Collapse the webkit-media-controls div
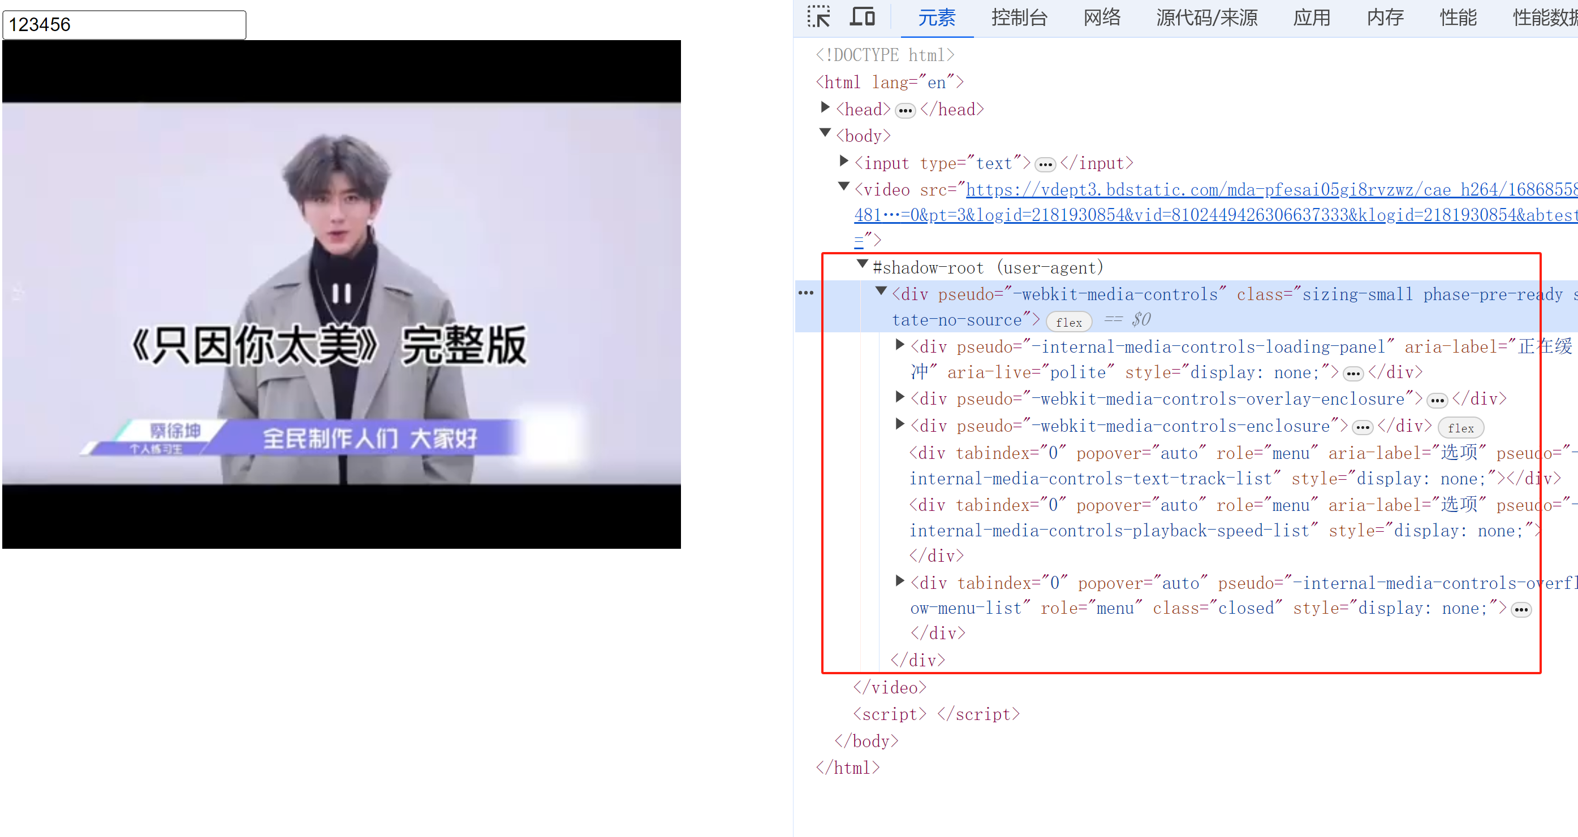 881,291
